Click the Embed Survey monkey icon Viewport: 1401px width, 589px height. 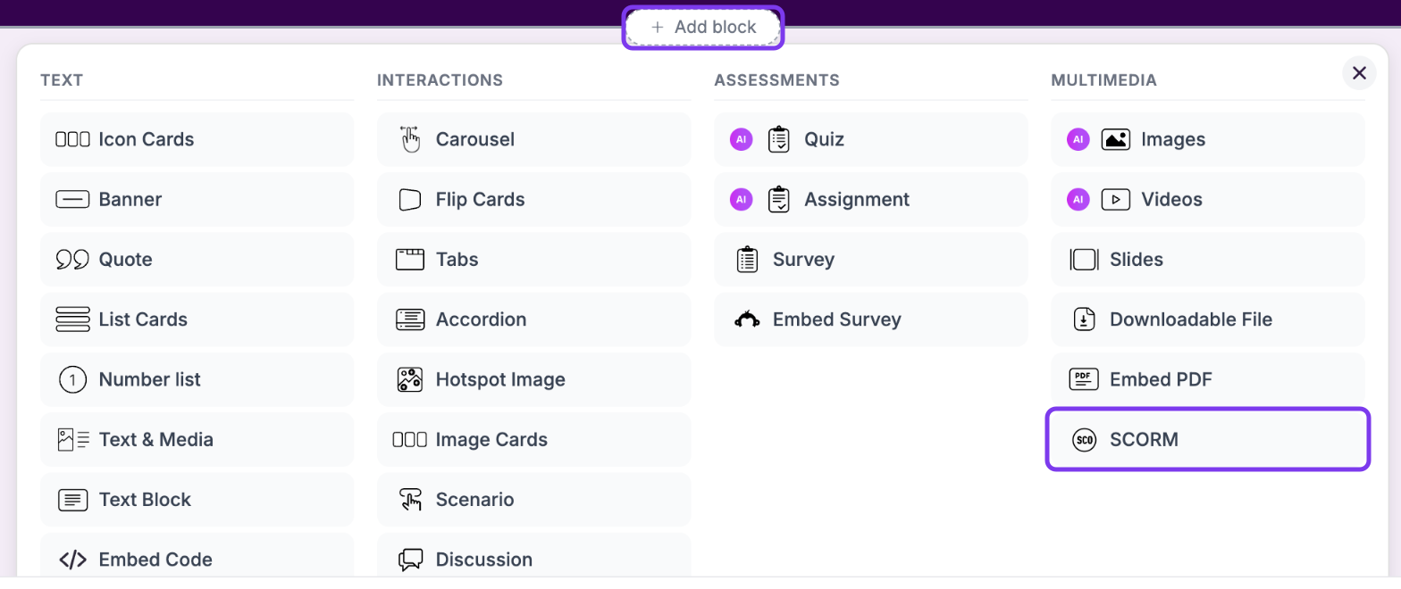747,319
